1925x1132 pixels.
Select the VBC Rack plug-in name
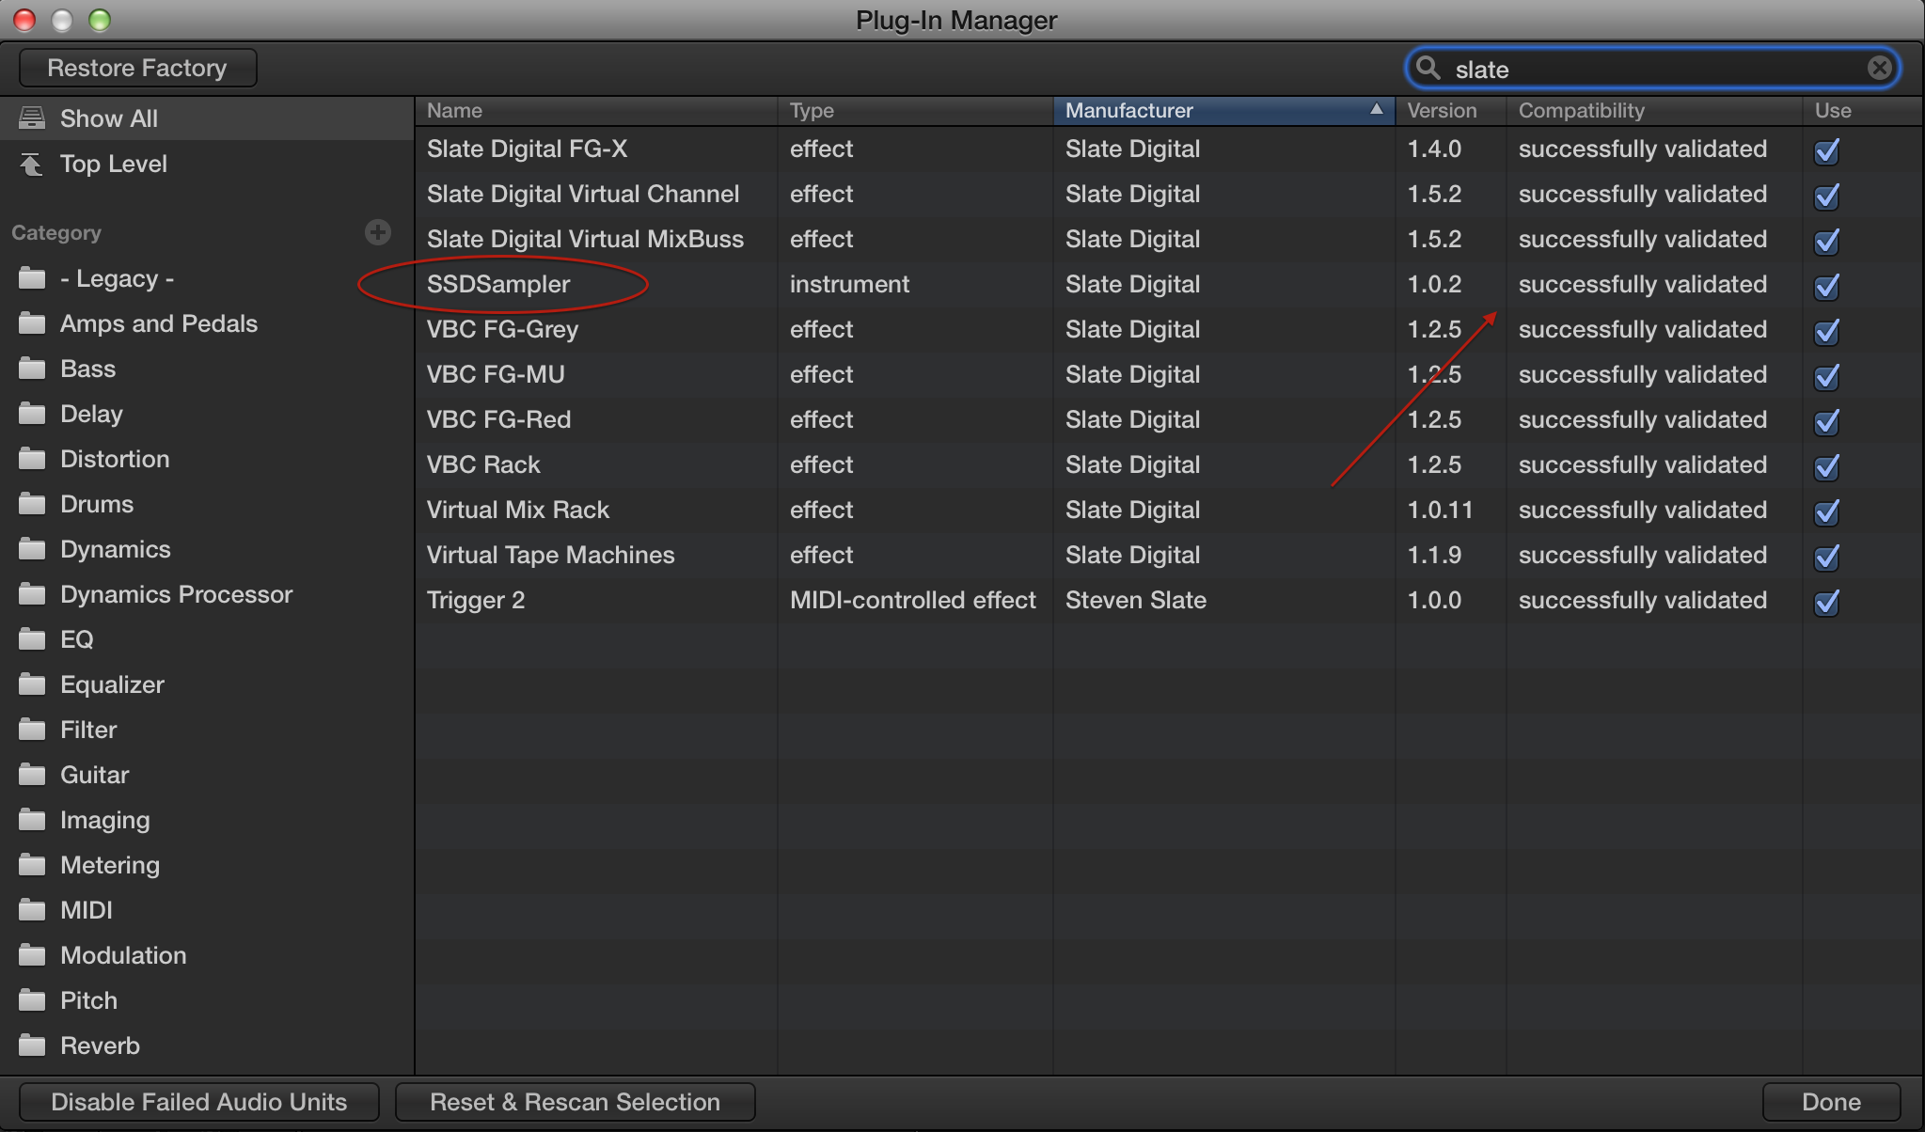coord(483,464)
